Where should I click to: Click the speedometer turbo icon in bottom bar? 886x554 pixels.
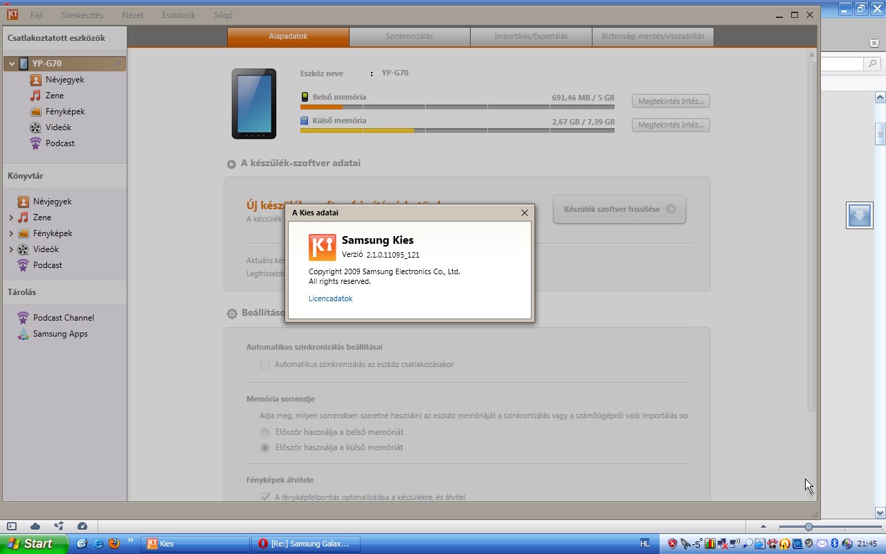pyautogui.click(x=82, y=526)
